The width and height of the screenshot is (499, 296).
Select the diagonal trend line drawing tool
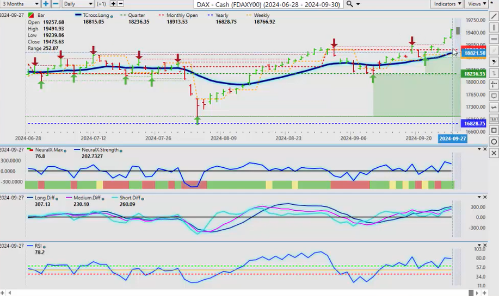(x=494, y=16)
